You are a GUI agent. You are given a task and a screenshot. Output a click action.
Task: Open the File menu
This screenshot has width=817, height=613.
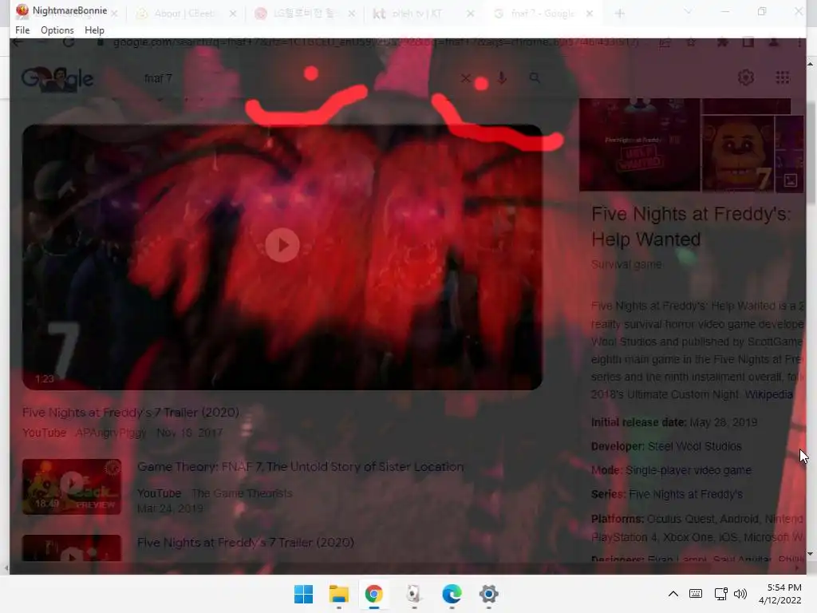coord(22,30)
